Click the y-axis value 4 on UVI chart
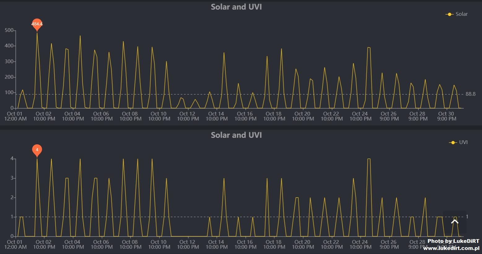482x254 pixels. (12, 159)
